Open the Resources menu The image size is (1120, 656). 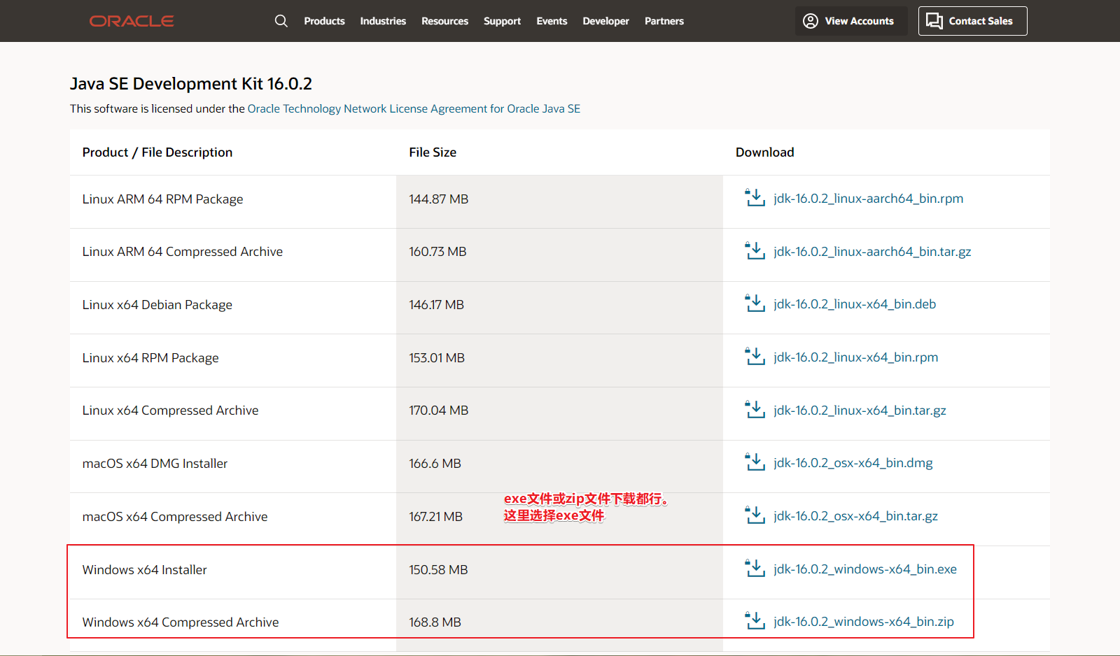coord(444,21)
